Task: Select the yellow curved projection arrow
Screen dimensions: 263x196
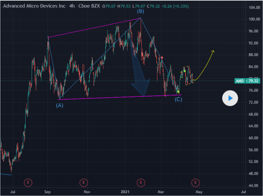Action: 205,66
